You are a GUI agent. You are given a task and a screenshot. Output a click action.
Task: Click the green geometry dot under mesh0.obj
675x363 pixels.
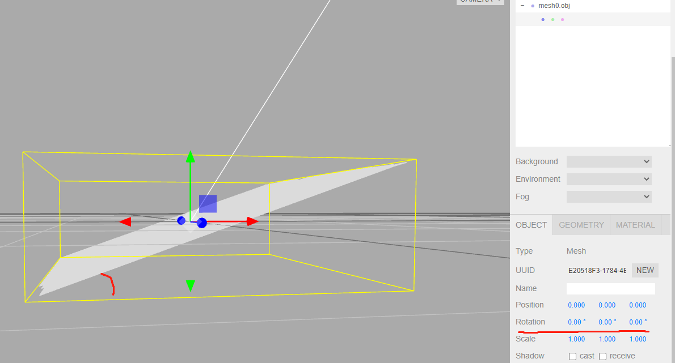552,19
